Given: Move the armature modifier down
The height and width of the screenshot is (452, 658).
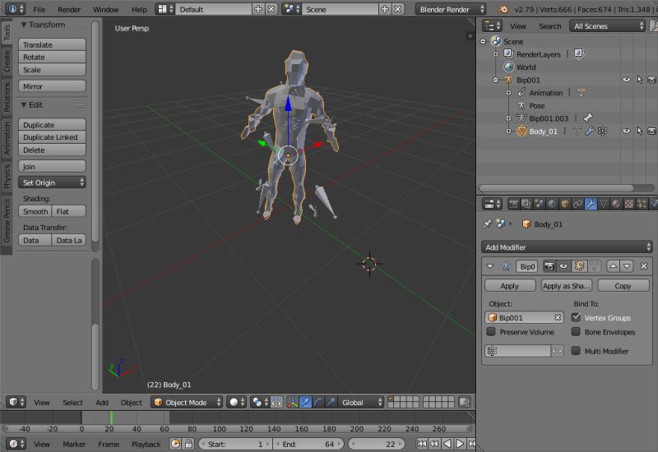Looking at the screenshot, I should [x=627, y=265].
